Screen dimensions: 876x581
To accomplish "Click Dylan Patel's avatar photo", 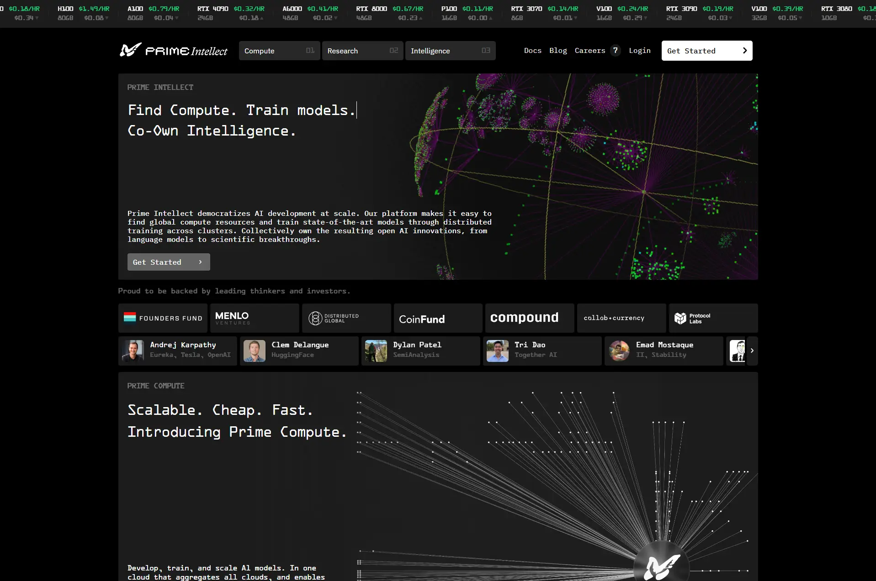I will (x=376, y=351).
